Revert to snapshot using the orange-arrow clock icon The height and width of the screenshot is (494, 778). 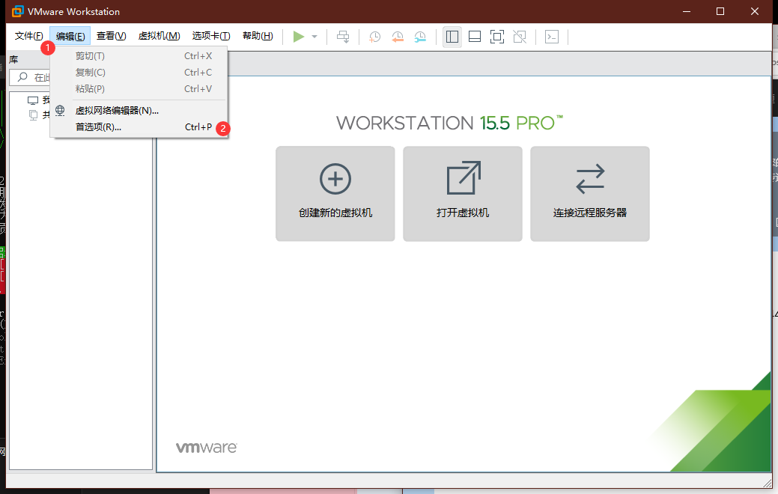click(398, 37)
